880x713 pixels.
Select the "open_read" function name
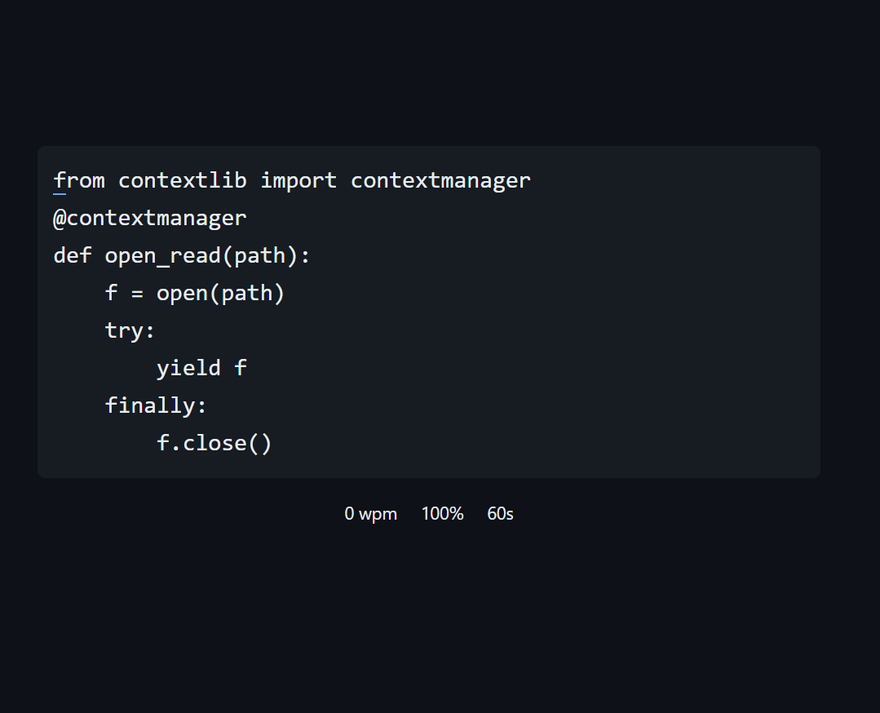tap(163, 256)
